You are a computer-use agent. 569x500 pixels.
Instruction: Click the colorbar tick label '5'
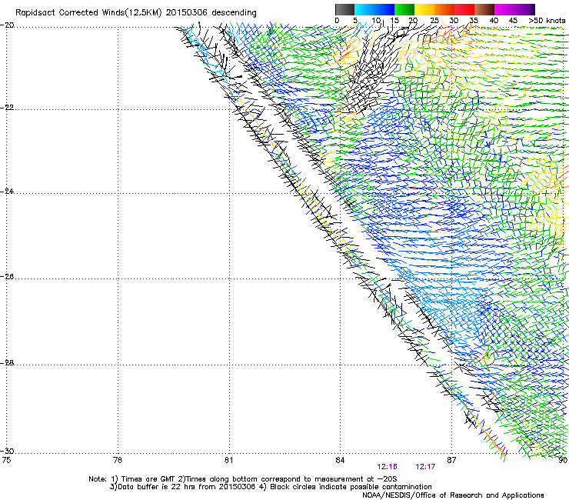355,21
